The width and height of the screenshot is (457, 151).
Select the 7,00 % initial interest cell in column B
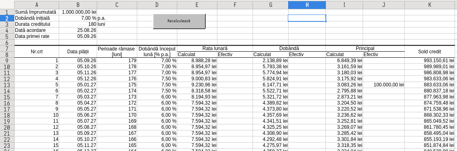[x=78, y=18]
